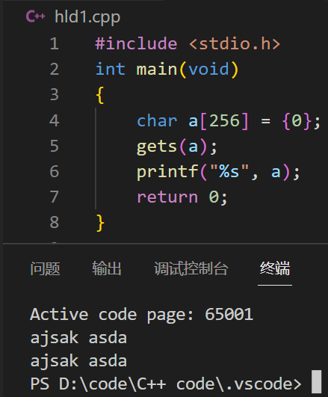Click the 'int' keyword before main
Screen dimensions: 328x397
pos(111,69)
